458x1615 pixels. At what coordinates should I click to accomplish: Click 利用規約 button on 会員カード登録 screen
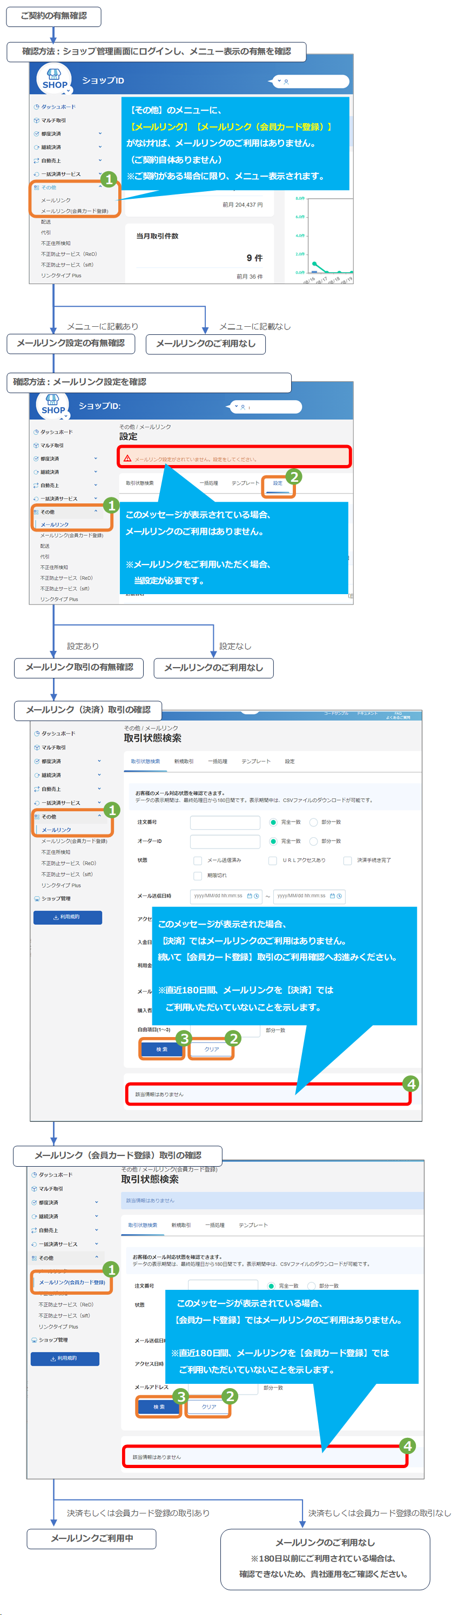(x=64, y=1358)
